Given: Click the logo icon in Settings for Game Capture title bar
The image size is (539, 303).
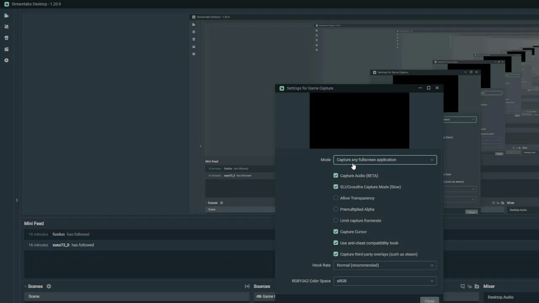Looking at the screenshot, I should (282, 88).
